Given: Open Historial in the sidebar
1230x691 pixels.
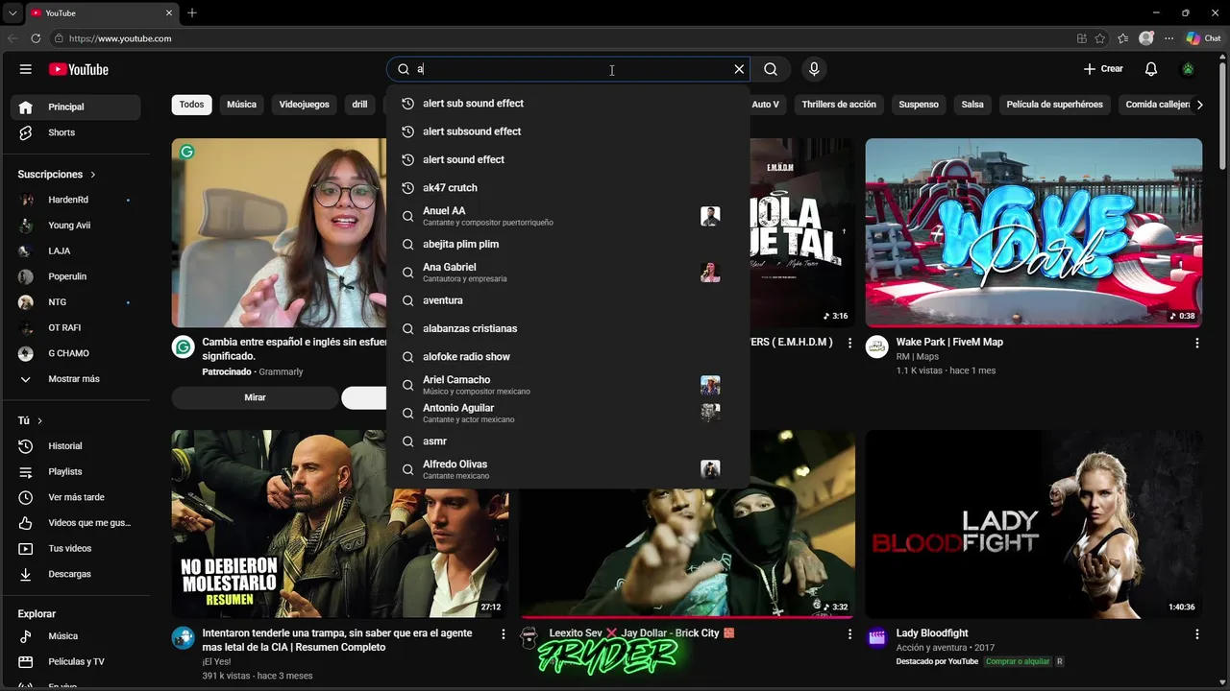Looking at the screenshot, I should [x=76, y=446].
